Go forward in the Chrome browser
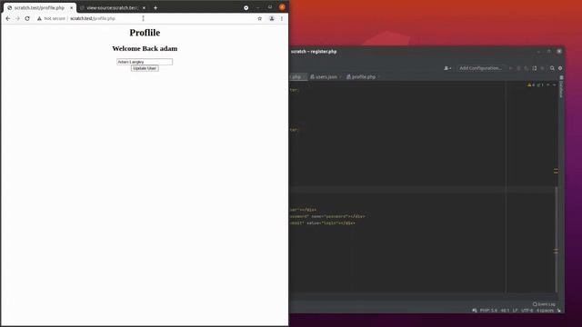The width and height of the screenshot is (582, 327). tap(17, 18)
